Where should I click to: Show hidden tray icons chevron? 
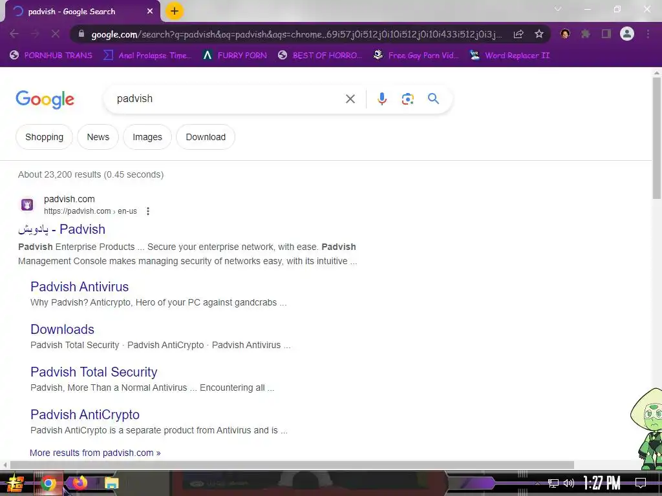tap(537, 483)
